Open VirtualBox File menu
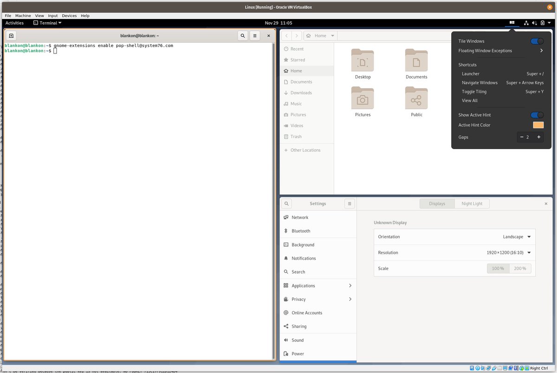 point(8,16)
